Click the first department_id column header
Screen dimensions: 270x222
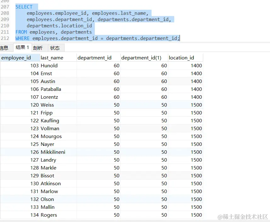99,58
